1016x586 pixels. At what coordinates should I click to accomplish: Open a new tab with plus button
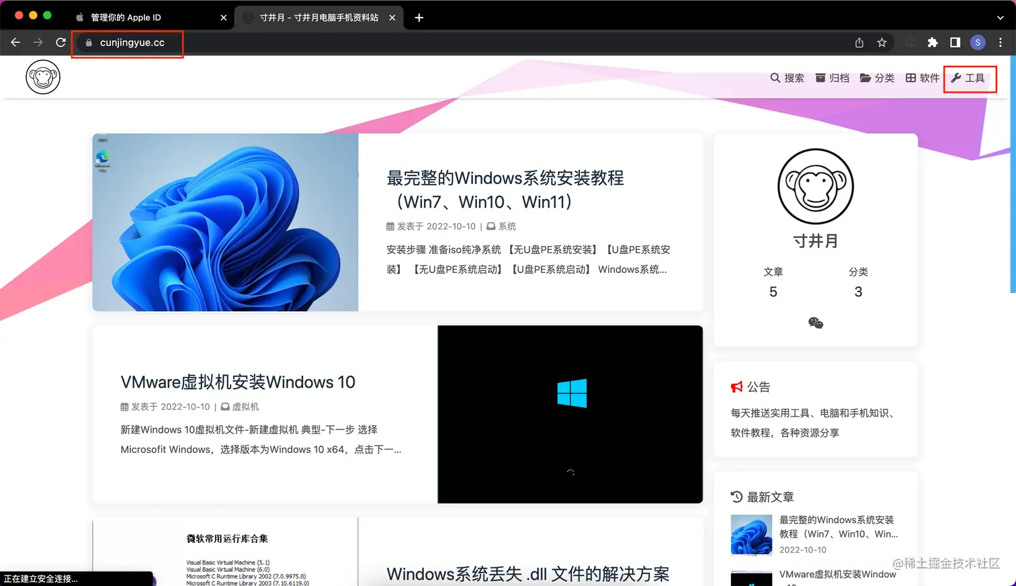(x=419, y=17)
